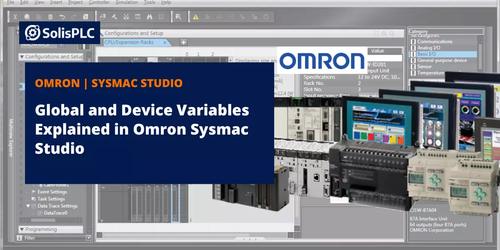Image resolution: width=500 pixels, height=250 pixels.
Task: Select the DataTrace0 tree item
Action: point(55,213)
